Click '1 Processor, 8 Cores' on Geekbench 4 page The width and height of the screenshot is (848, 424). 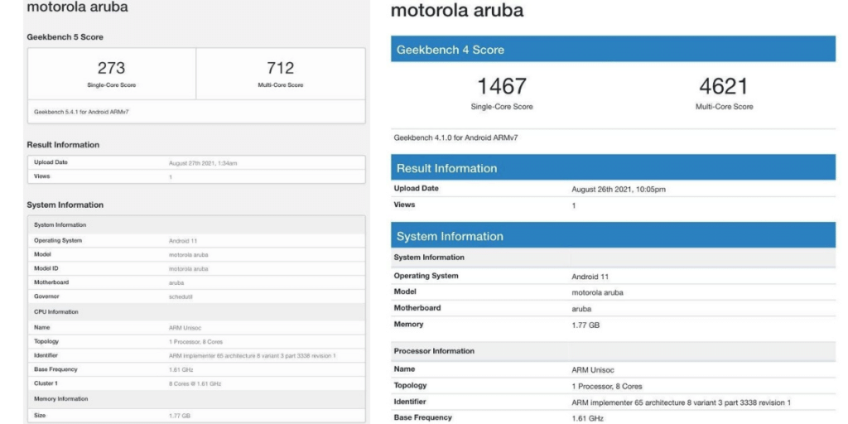point(607,387)
